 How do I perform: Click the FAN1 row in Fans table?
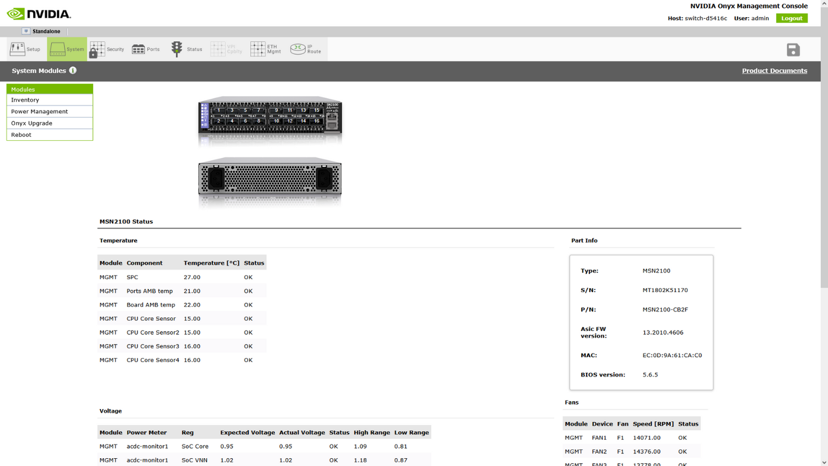pos(631,438)
